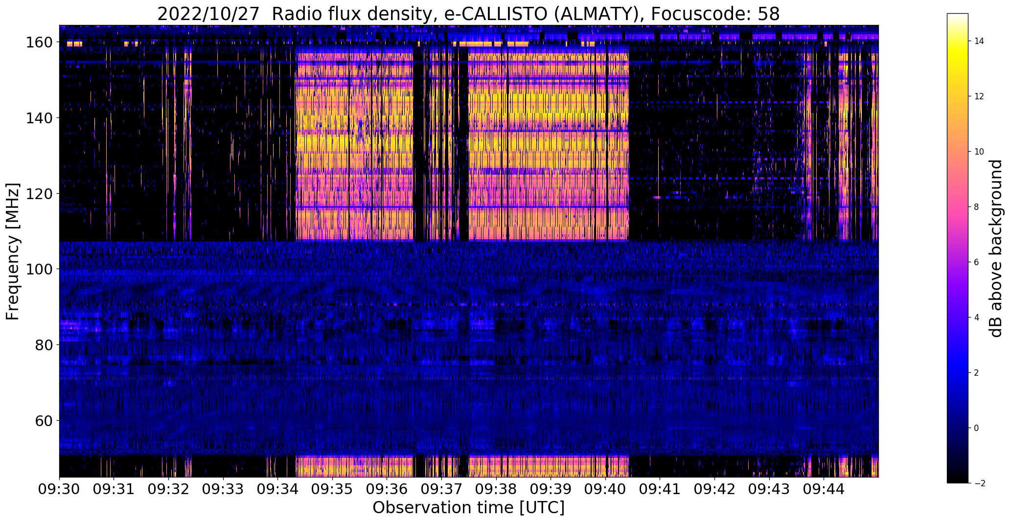Click the colorbar tick value 0
Screen dimensions: 1011x522
coord(977,428)
